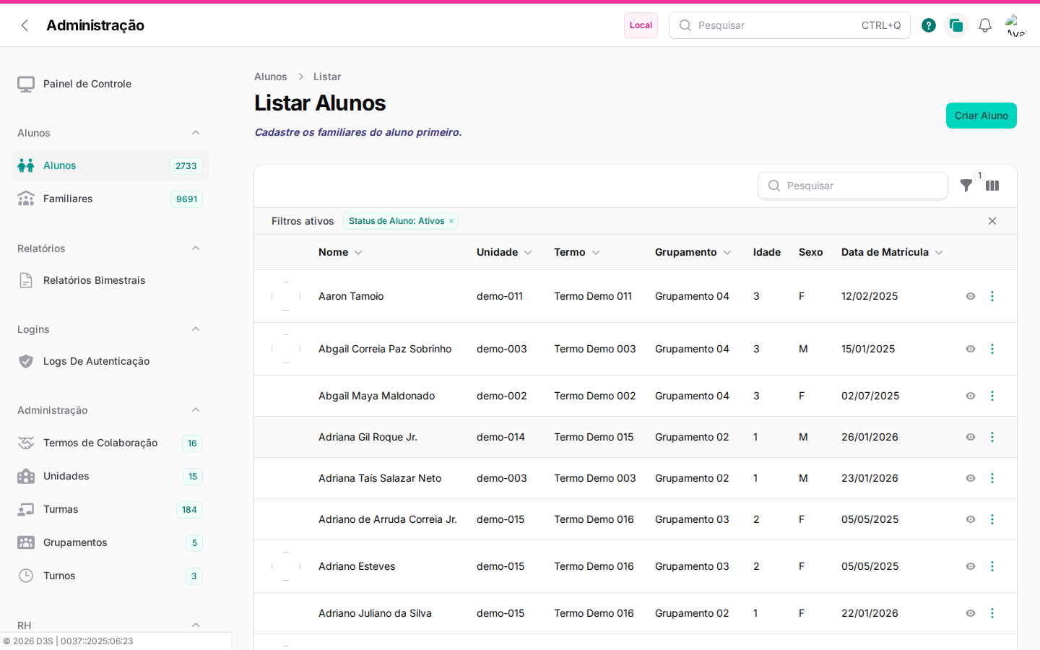Click the Grupamentos icon in sidebar
This screenshot has width=1040, height=650.
point(26,542)
